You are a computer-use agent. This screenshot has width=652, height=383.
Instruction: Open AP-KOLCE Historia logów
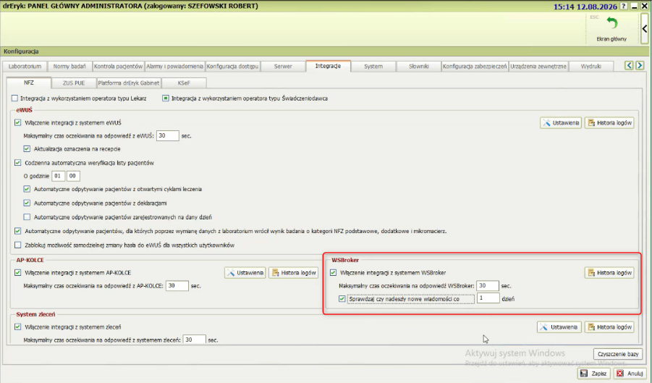[294, 273]
